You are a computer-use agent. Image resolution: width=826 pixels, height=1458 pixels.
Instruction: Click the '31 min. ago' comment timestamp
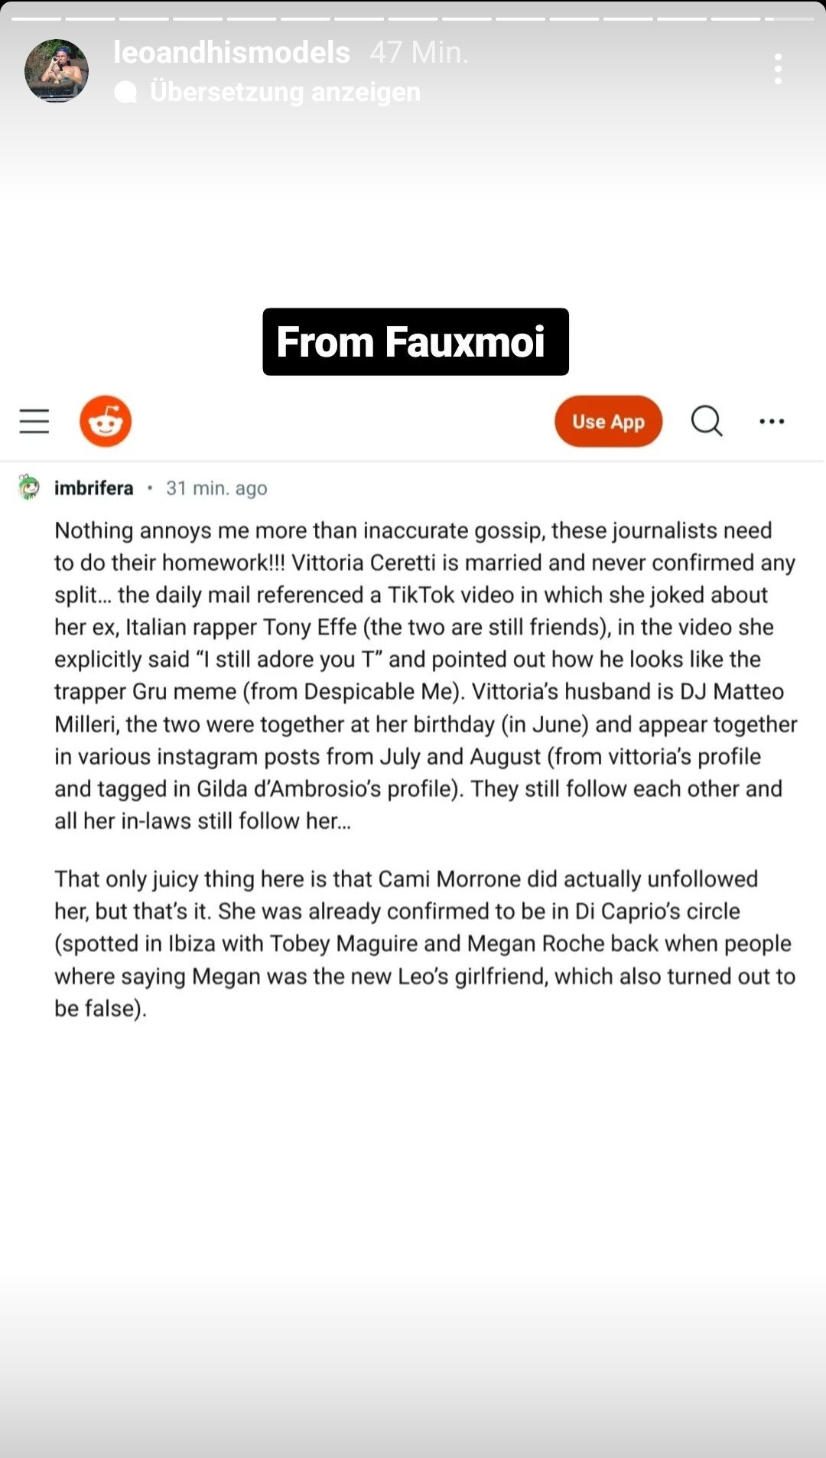coord(216,488)
